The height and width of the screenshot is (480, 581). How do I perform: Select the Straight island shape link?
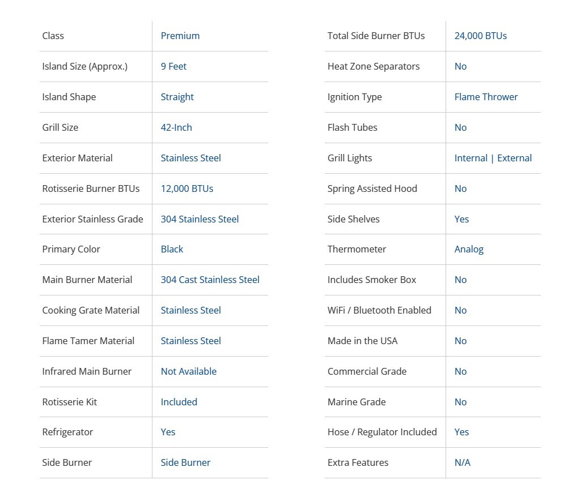tap(177, 97)
